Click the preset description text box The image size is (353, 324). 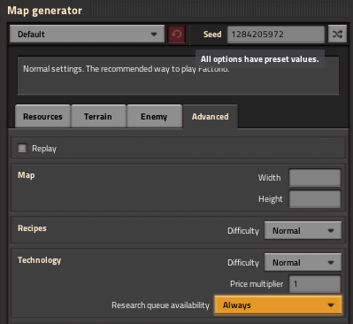[x=178, y=75]
